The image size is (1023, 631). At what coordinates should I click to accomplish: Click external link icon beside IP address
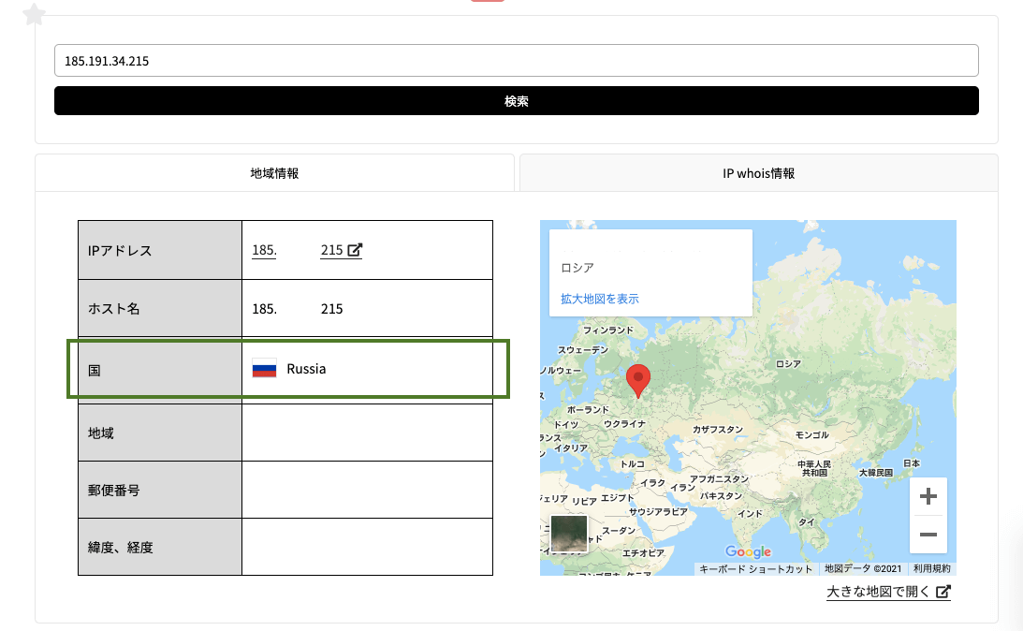tap(355, 250)
